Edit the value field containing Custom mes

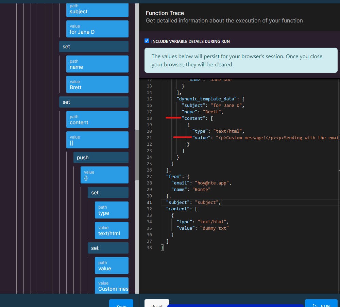coord(111,286)
